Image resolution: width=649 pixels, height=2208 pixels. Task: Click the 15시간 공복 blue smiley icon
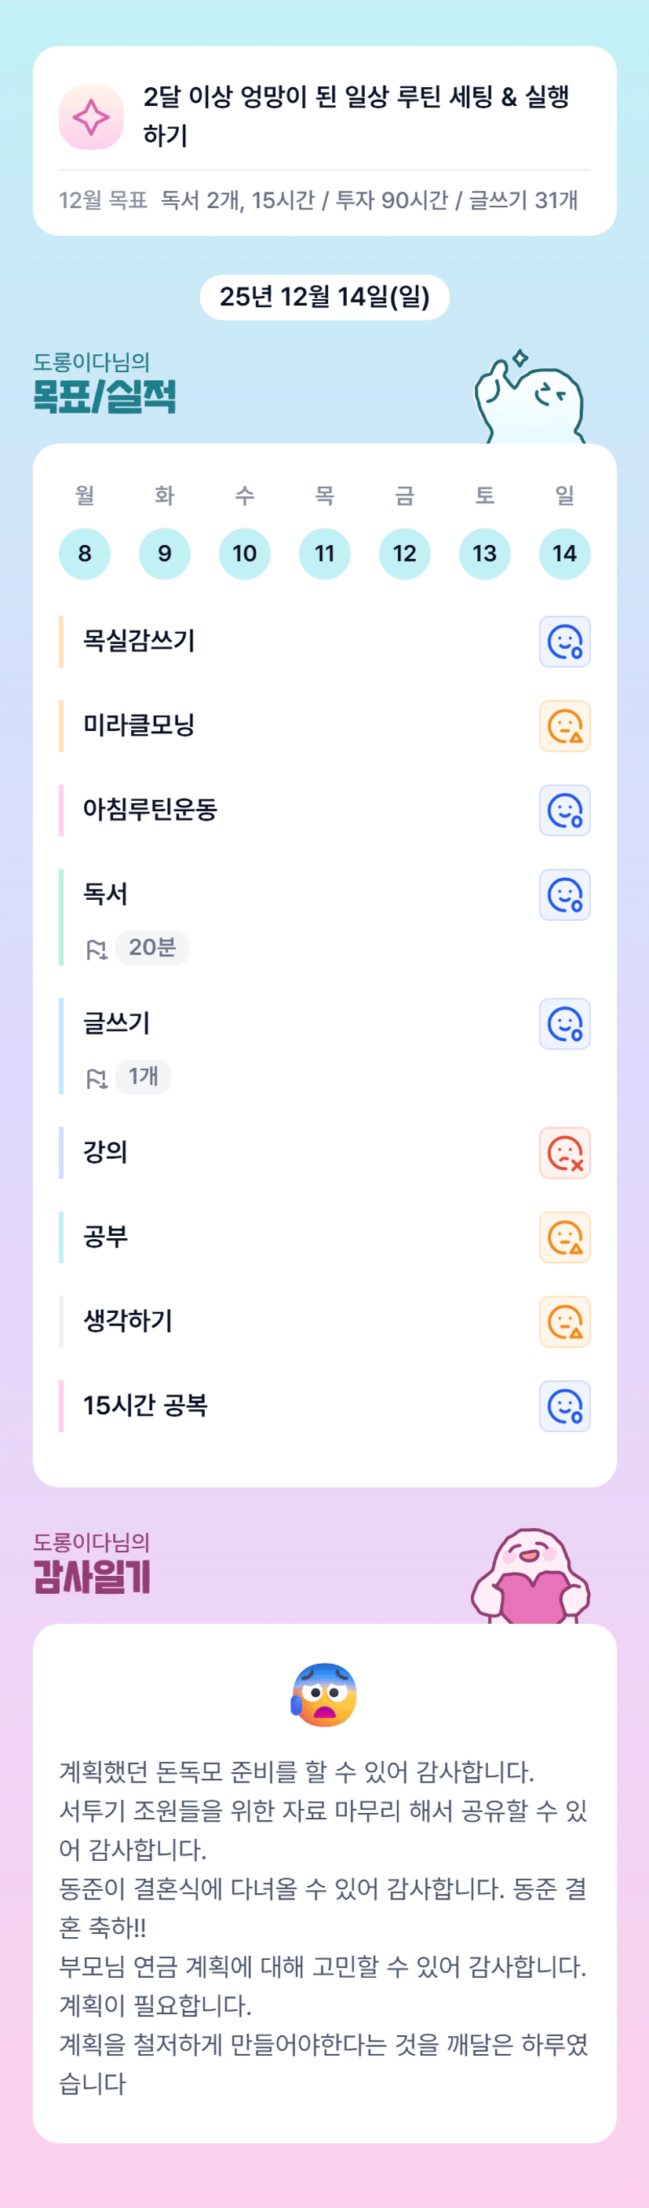pyautogui.click(x=564, y=1406)
